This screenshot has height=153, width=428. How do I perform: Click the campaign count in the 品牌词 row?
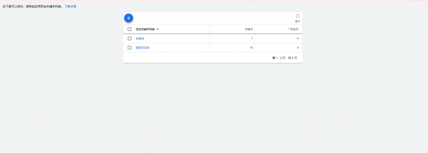pos(298,39)
